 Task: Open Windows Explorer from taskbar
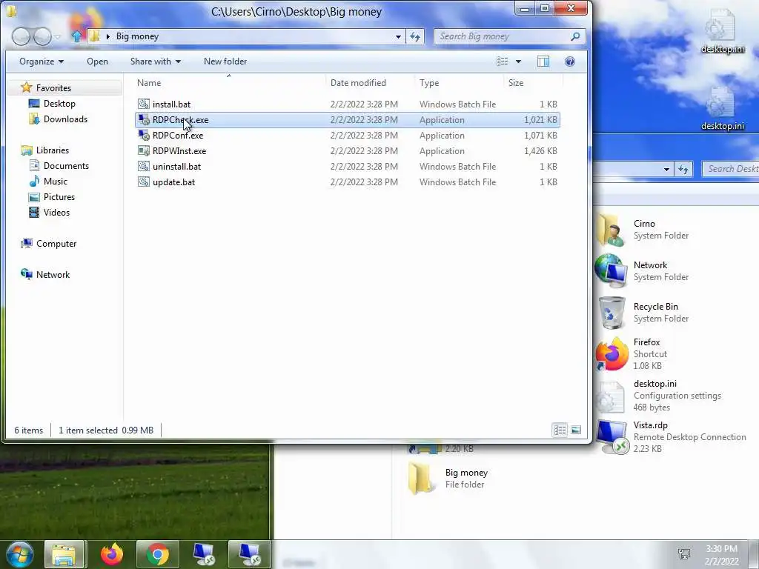coord(64,554)
